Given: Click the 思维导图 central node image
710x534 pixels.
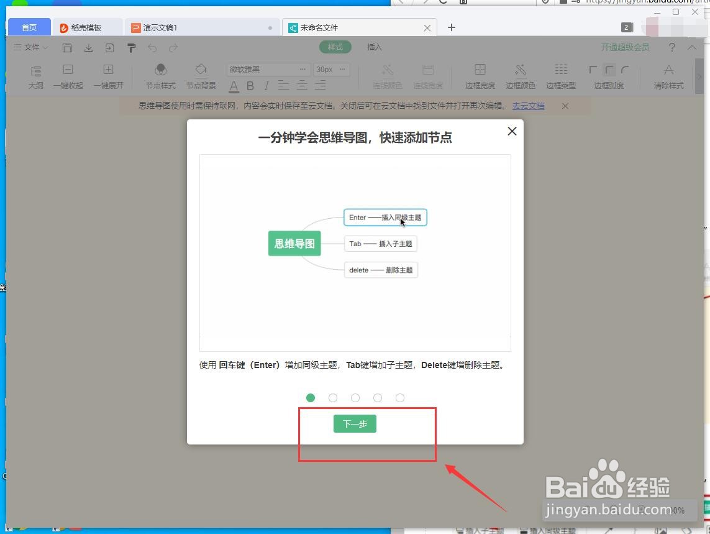Looking at the screenshot, I should point(294,244).
